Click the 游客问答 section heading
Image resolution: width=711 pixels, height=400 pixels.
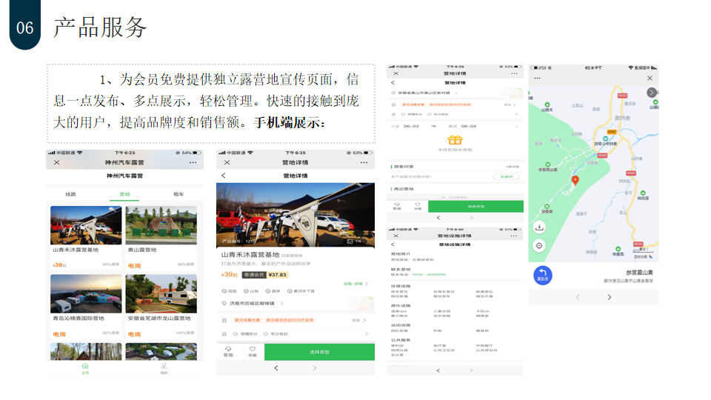pyautogui.click(x=403, y=167)
